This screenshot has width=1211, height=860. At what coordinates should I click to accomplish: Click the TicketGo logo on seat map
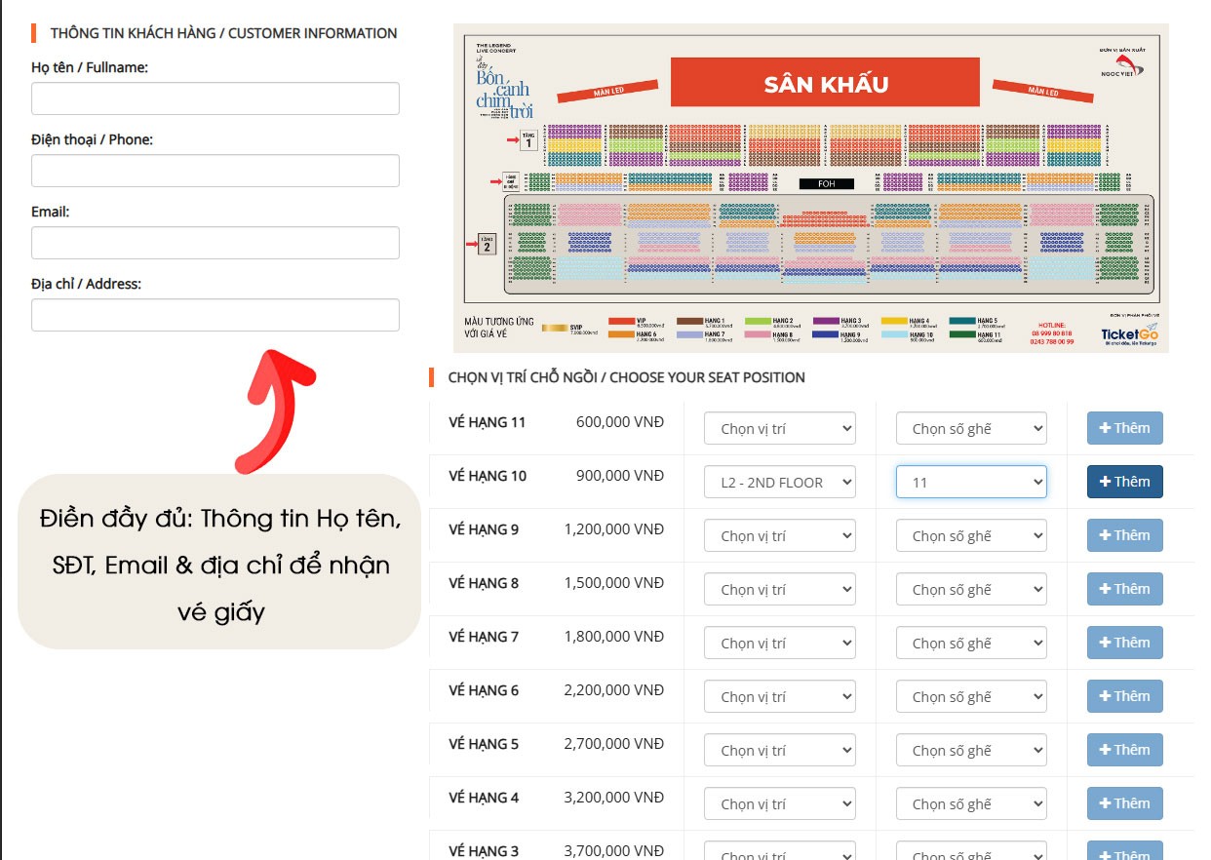pos(1129,333)
